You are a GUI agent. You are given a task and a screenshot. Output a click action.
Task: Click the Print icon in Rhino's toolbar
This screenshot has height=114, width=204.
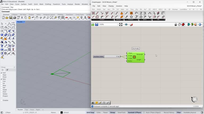[14, 18]
